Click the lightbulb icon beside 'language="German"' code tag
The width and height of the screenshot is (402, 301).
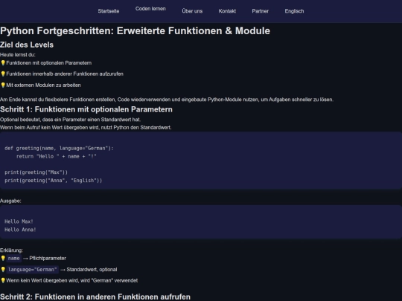point(3,269)
